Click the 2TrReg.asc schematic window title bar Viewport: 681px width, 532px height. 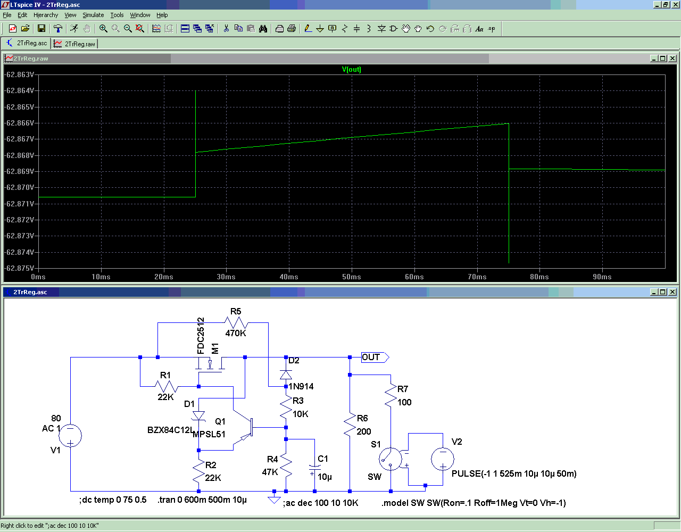[340, 292]
